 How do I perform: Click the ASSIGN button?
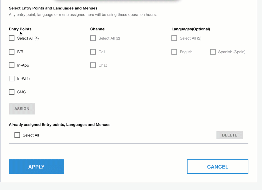[22, 108]
